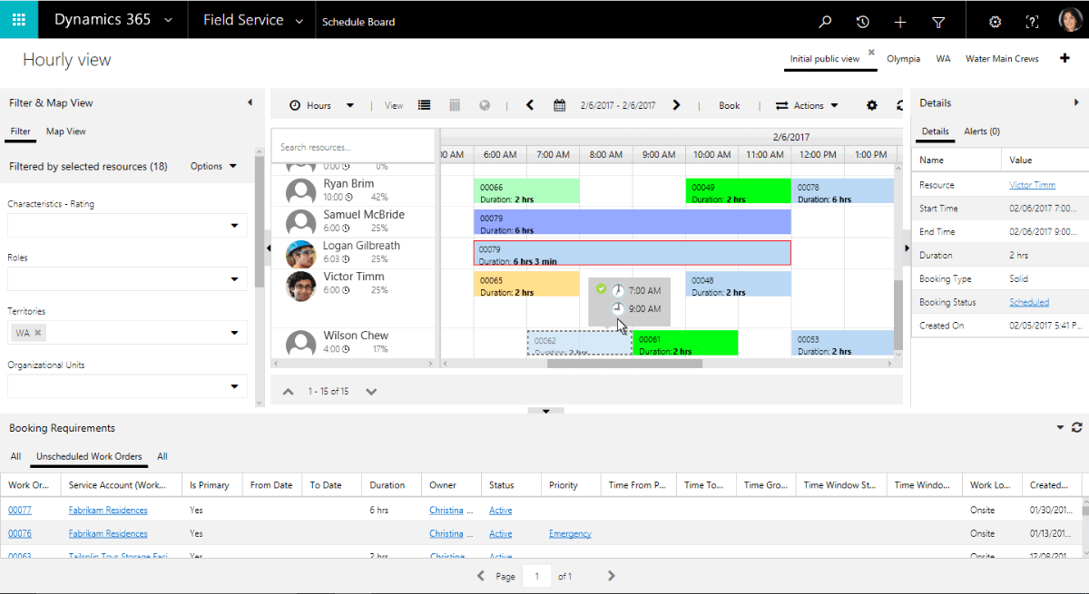Click the Book button
The height and width of the screenshot is (594, 1089).
coord(729,105)
